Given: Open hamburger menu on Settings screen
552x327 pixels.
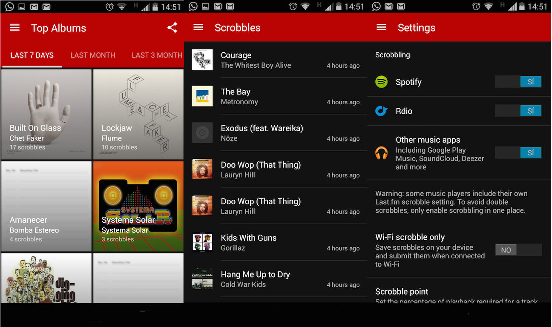Looking at the screenshot, I should click(382, 27).
